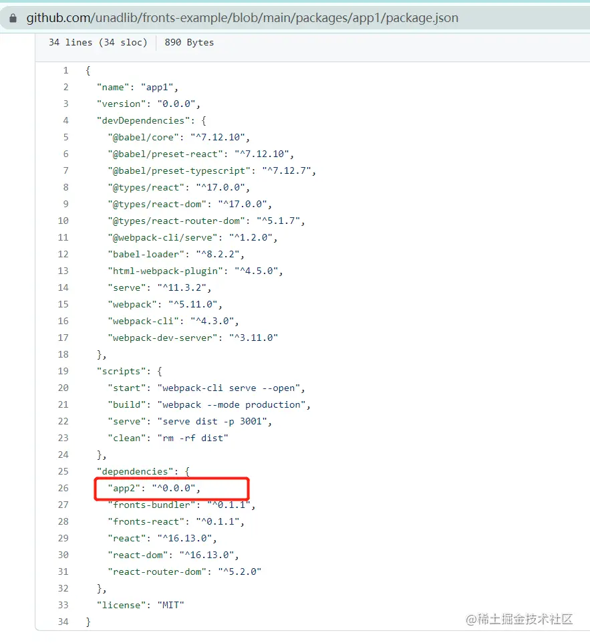Click the "serve": "^11.3.2" line
This screenshot has height=643, width=590.
(160, 288)
